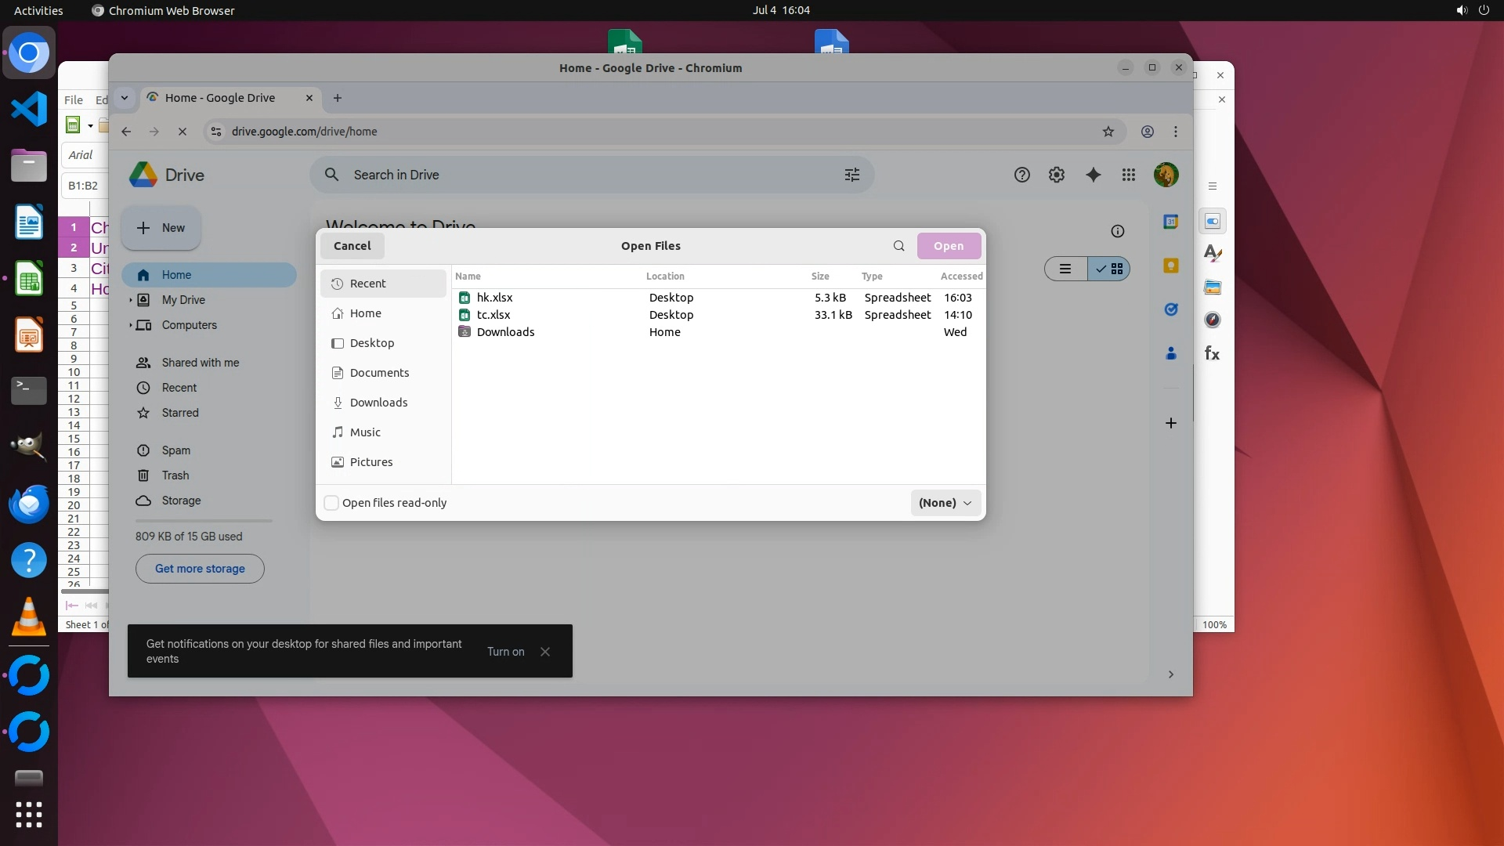Click Turn on notifications link
Screen dimensions: 1504x846
click(505, 652)
